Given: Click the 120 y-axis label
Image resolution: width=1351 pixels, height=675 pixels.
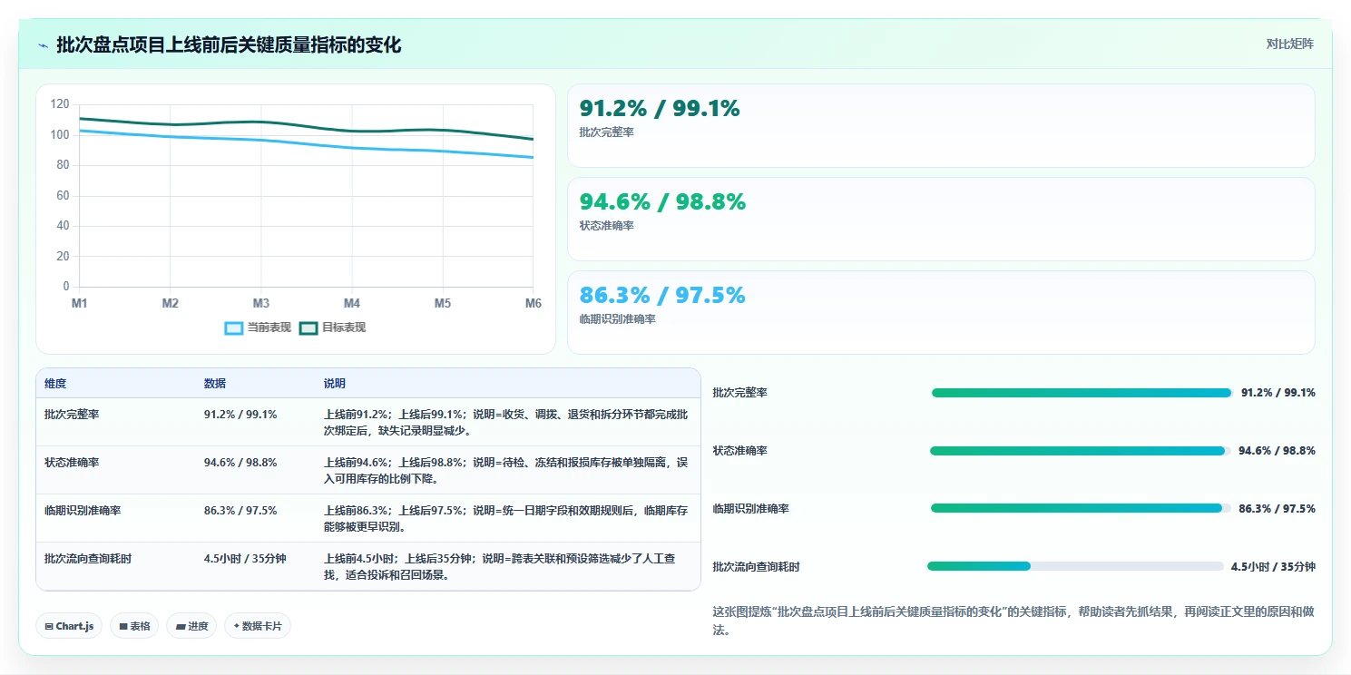Looking at the screenshot, I should point(60,104).
